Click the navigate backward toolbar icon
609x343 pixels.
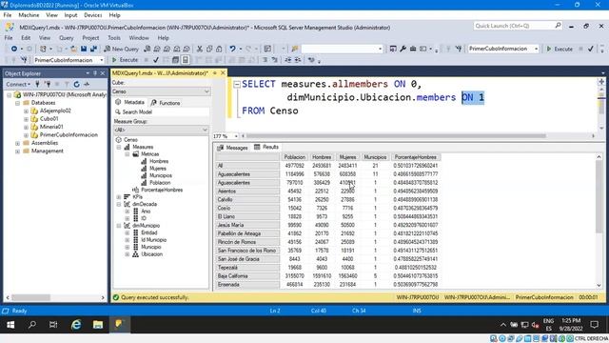coord(14,49)
